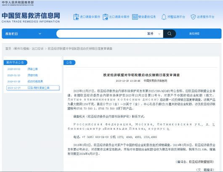
Task: Click the import investigation cases icon
Action: 76,17
